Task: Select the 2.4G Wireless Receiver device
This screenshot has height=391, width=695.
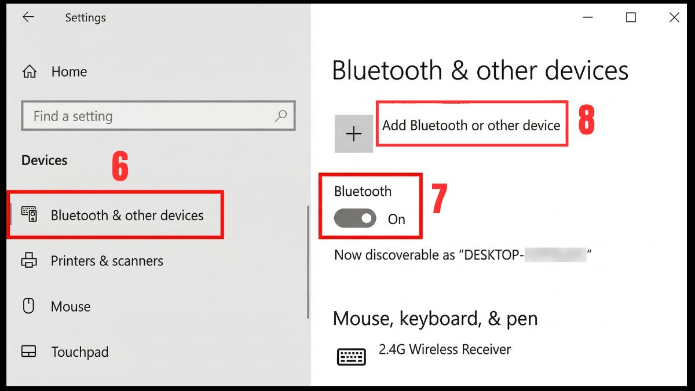Action: pyautogui.click(x=444, y=350)
